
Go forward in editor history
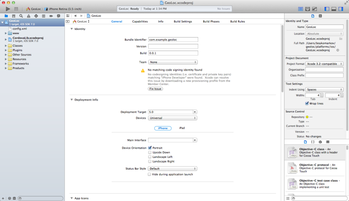click(x=81, y=16)
